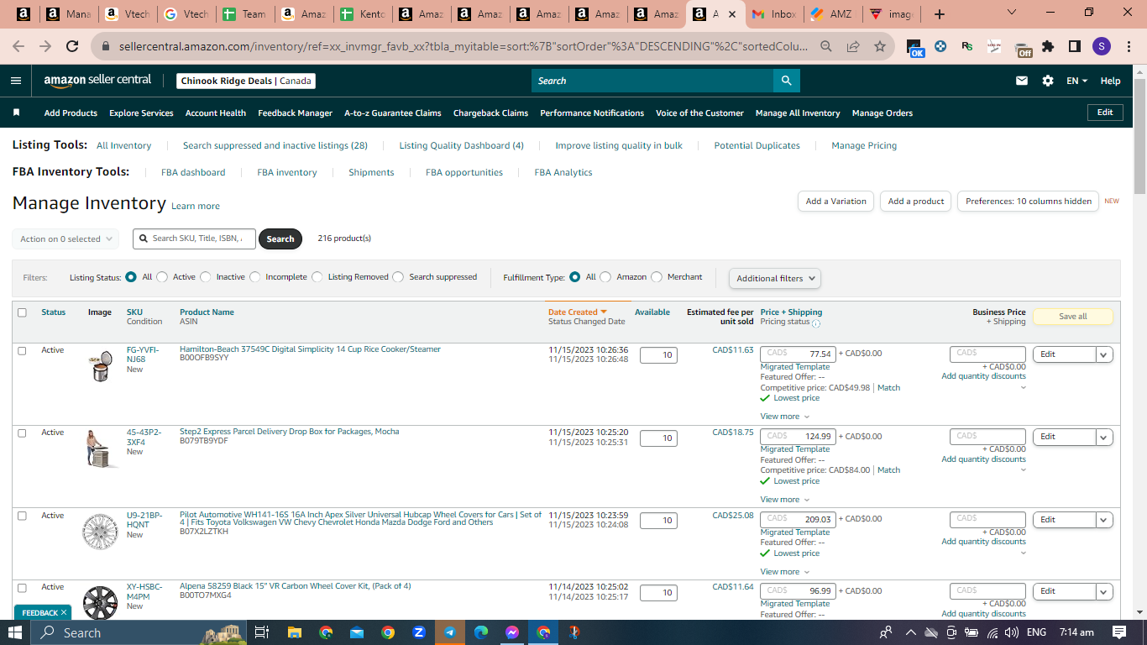Tick the select-all checkbox in the table header

[x=23, y=312]
